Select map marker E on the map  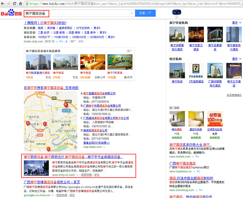click(x=48, y=149)
